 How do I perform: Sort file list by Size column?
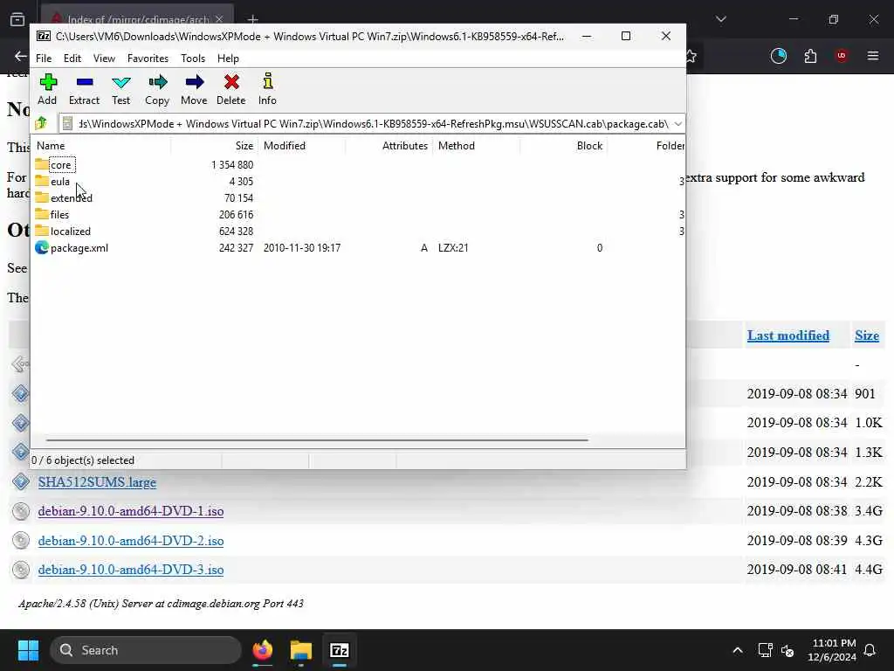tap(214, 146)
